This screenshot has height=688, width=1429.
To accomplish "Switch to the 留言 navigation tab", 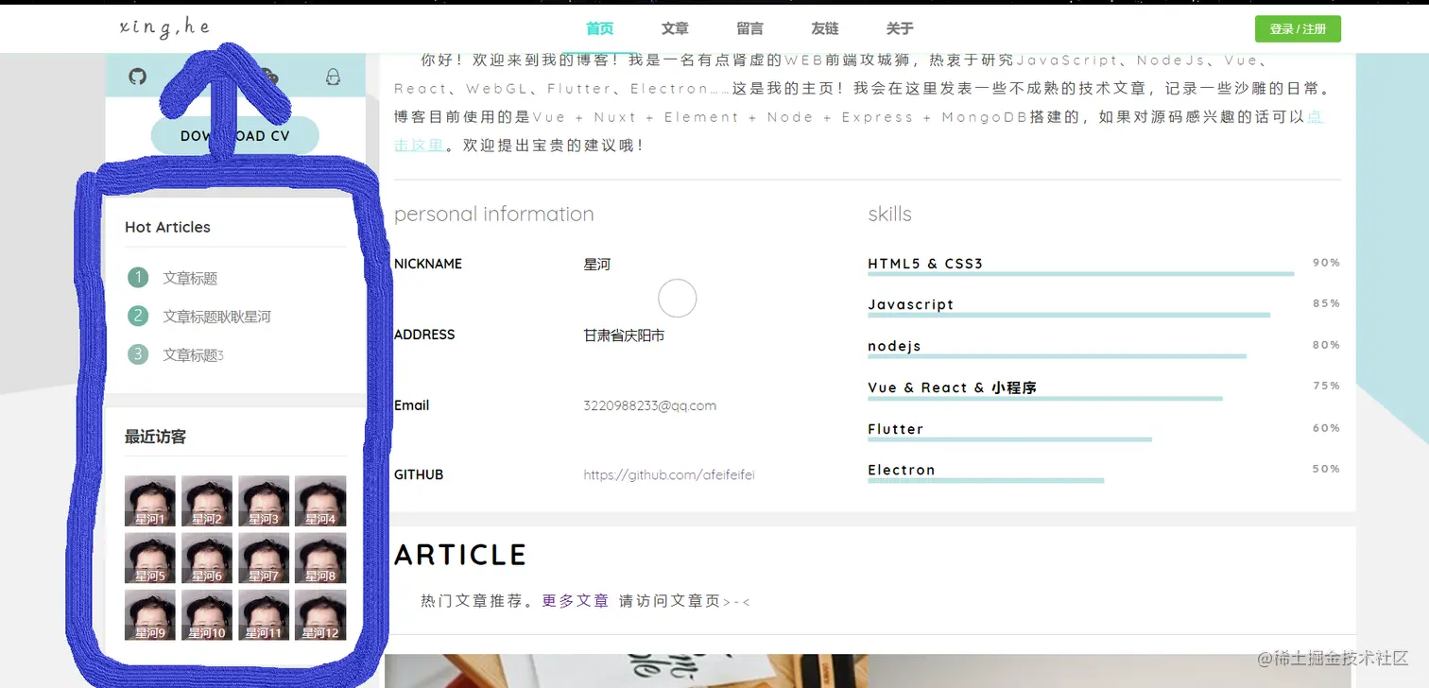I will coord(749,28).
